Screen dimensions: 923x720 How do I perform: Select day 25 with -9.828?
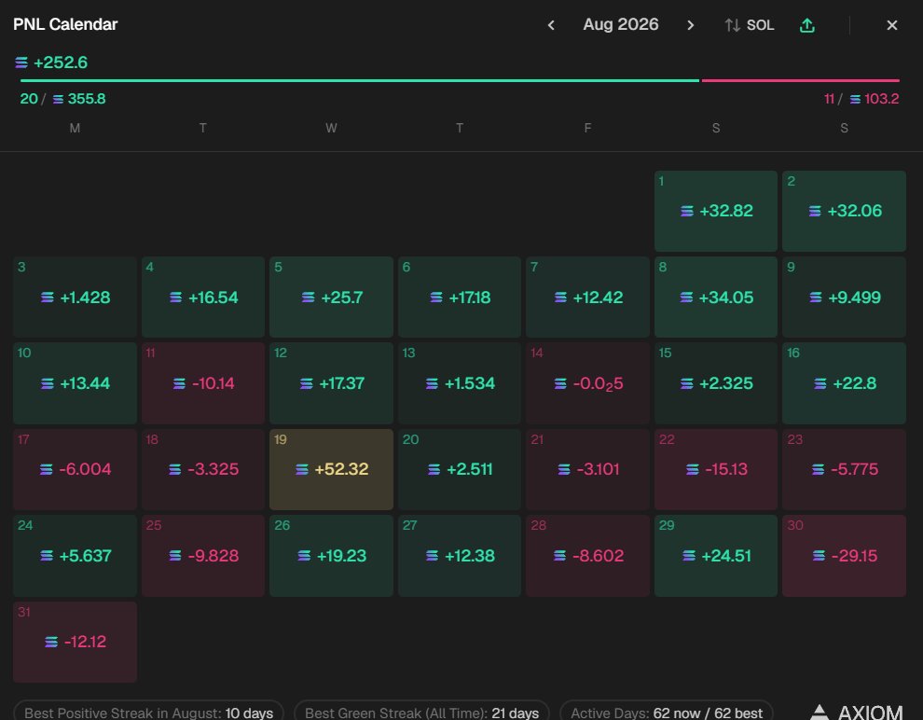pyautogui.click(x=203, y=556)
